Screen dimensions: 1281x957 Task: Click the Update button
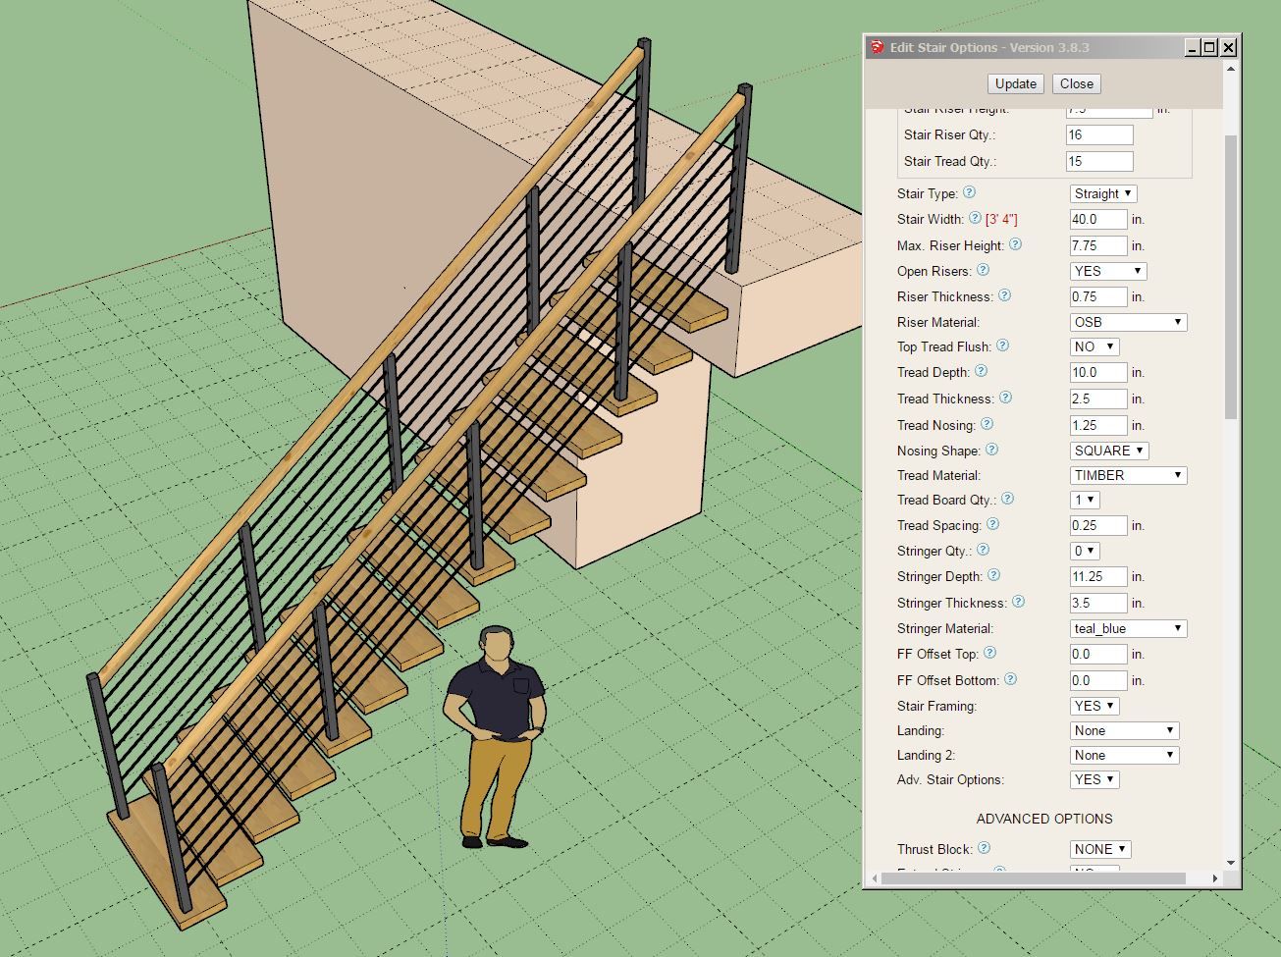tap(1016, 83)
